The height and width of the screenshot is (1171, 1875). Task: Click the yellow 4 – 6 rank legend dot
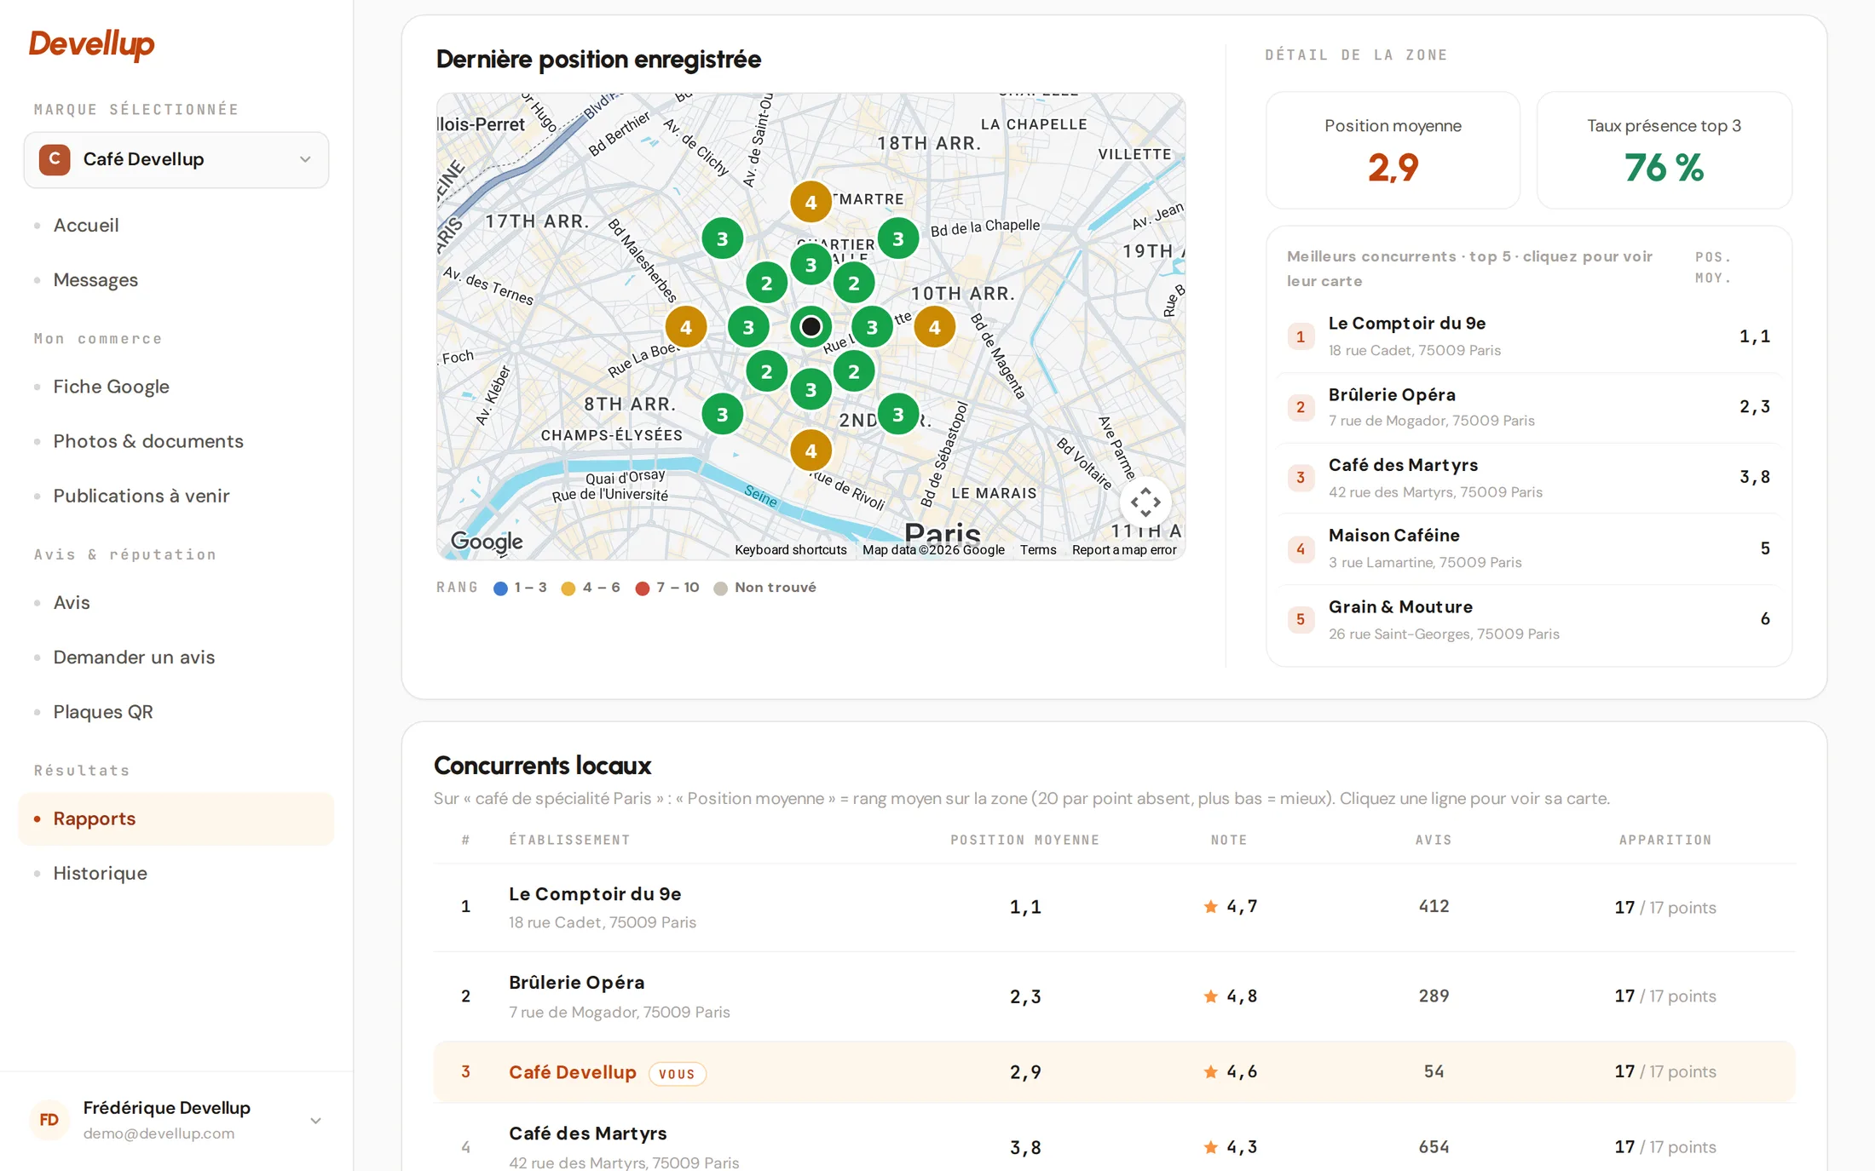[x=568, y=588]
